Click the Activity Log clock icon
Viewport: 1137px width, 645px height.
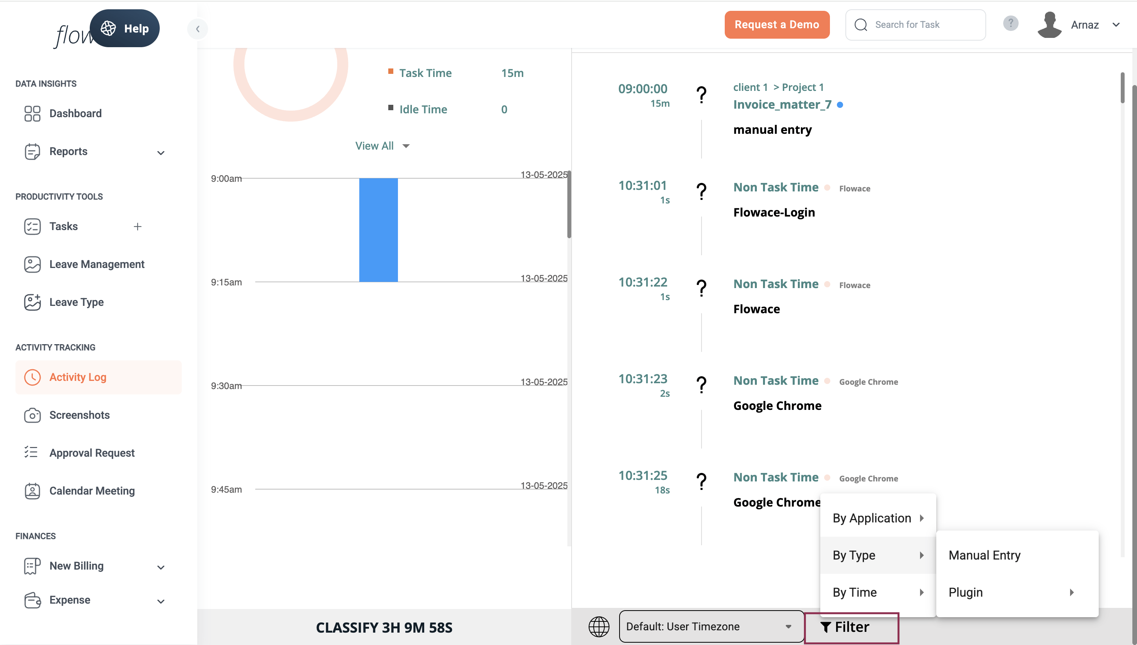click(x=32, y=377)
